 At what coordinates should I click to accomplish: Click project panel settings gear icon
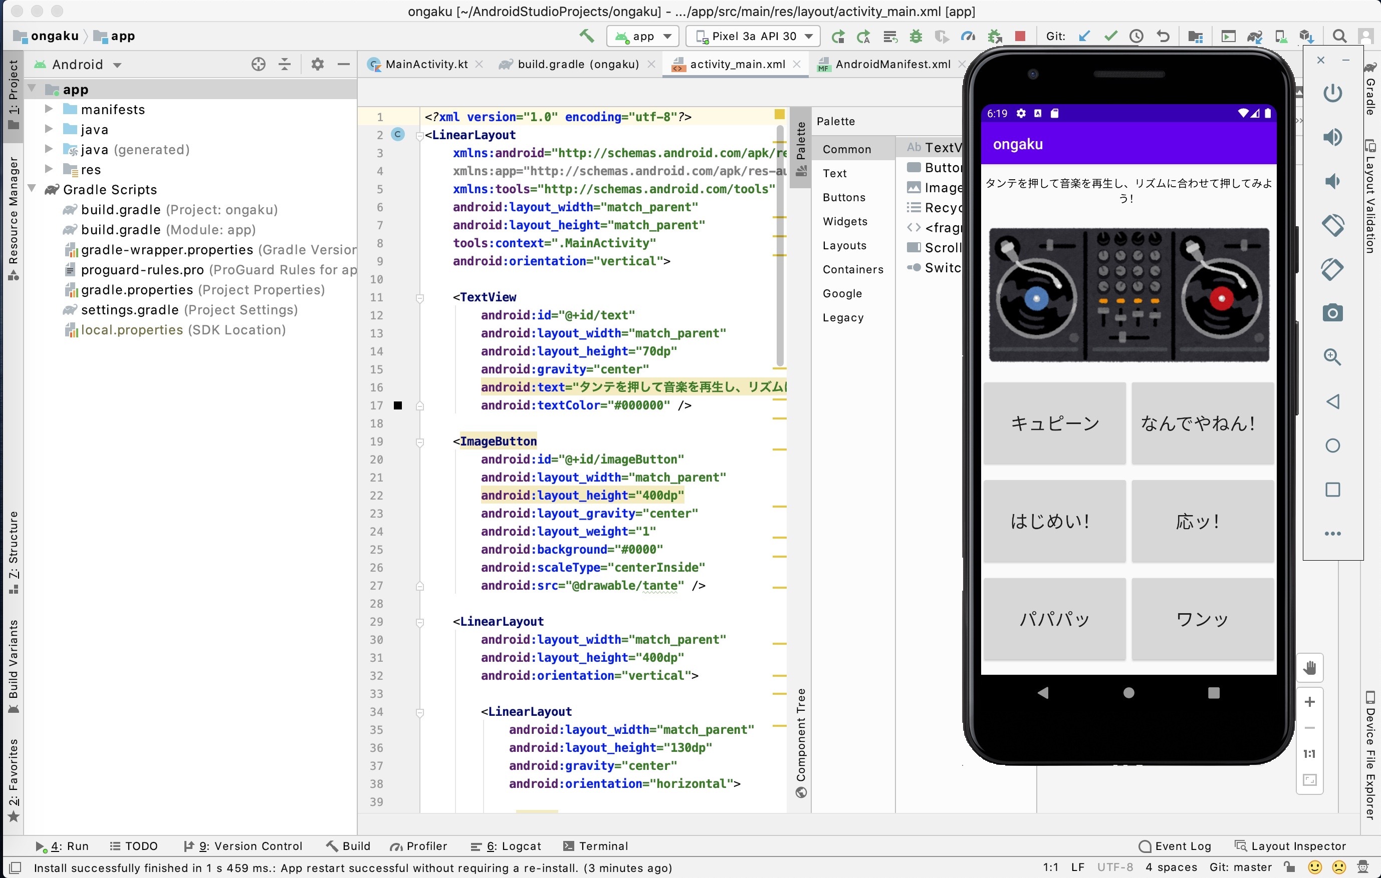tap(317, 64)
